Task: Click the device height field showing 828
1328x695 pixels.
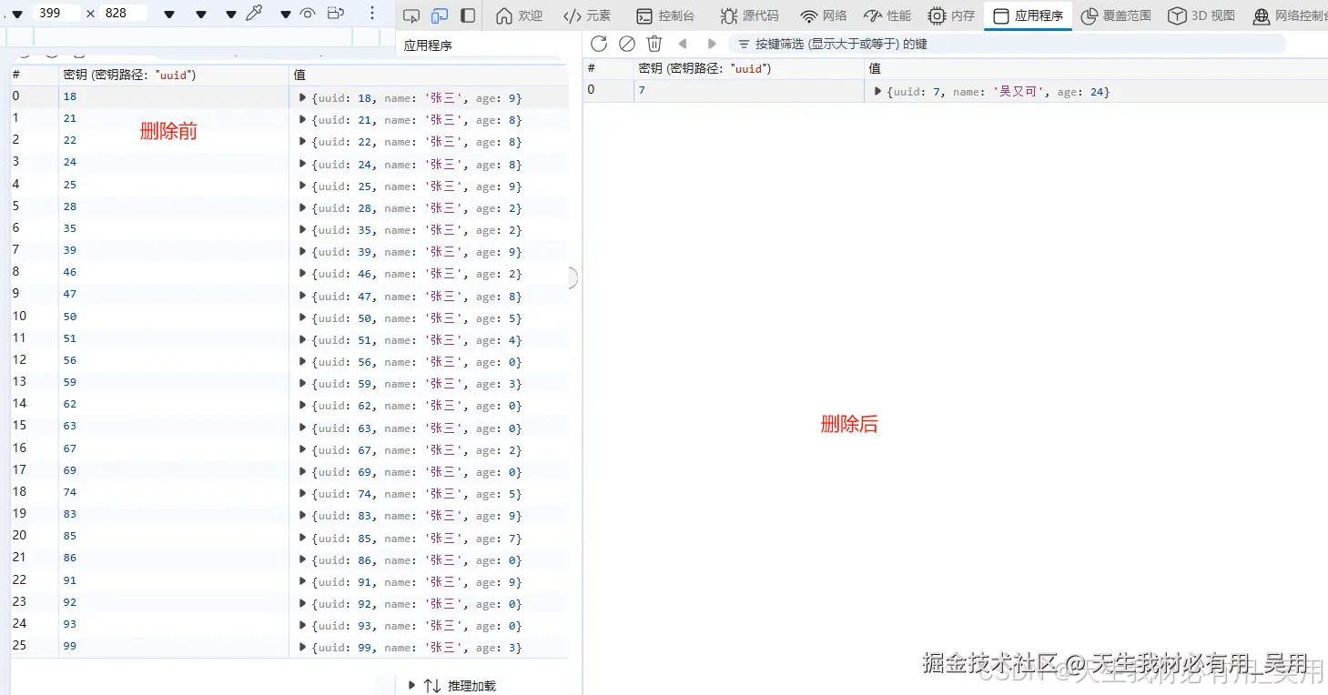Action: click(124, 13)
